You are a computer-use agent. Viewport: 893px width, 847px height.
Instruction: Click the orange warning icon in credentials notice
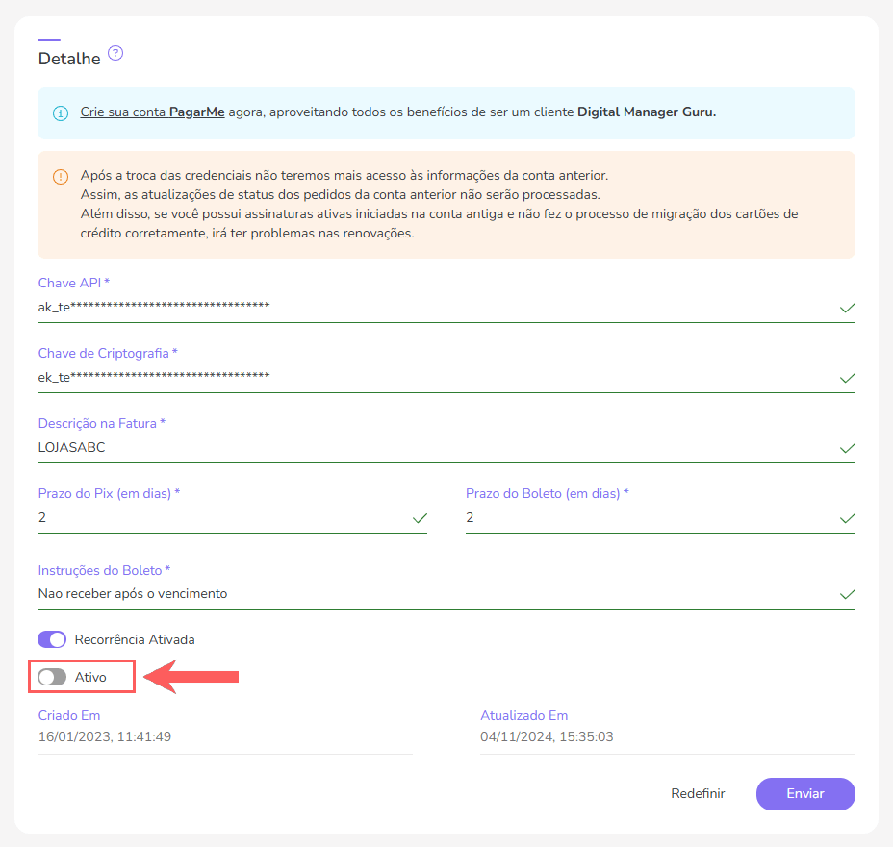(x=61, y=177)
